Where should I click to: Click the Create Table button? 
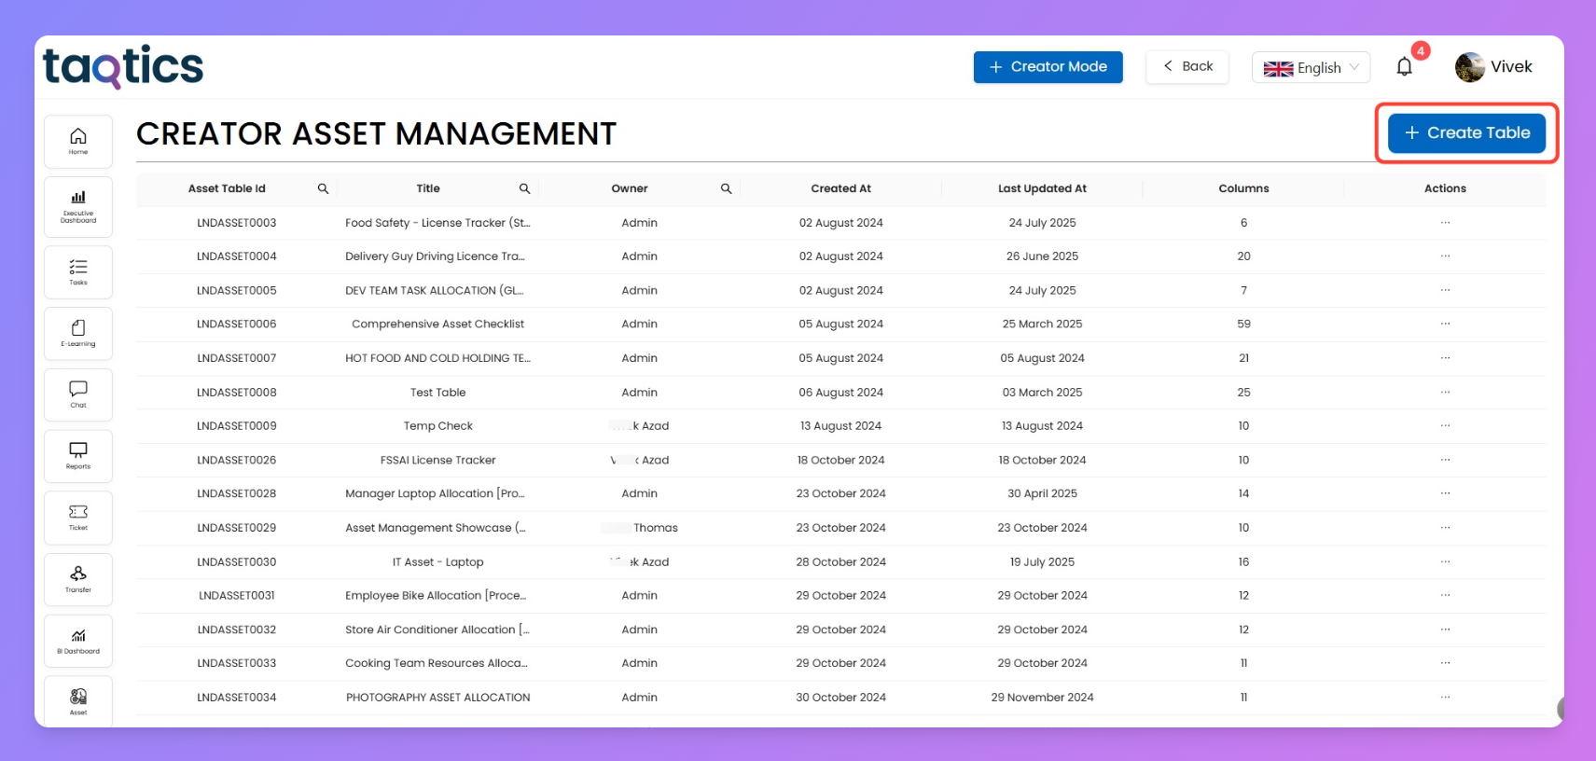point(1466,132)
